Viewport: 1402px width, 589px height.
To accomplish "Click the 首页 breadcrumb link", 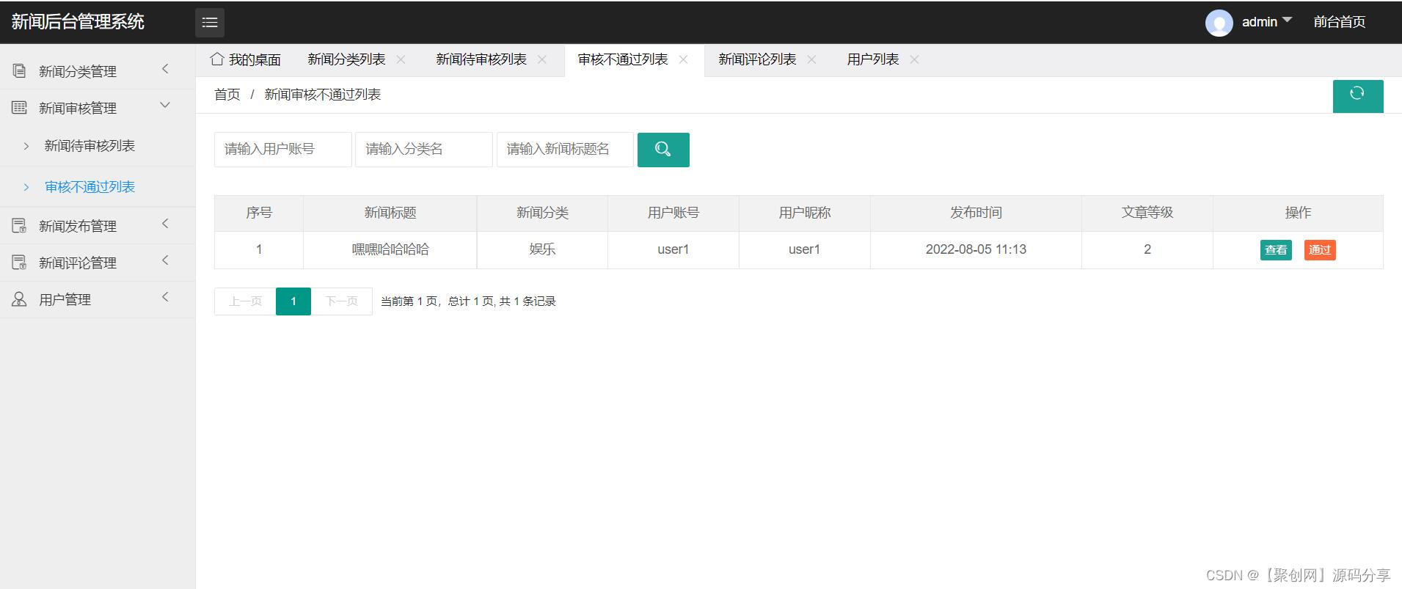I will point(227,95).
